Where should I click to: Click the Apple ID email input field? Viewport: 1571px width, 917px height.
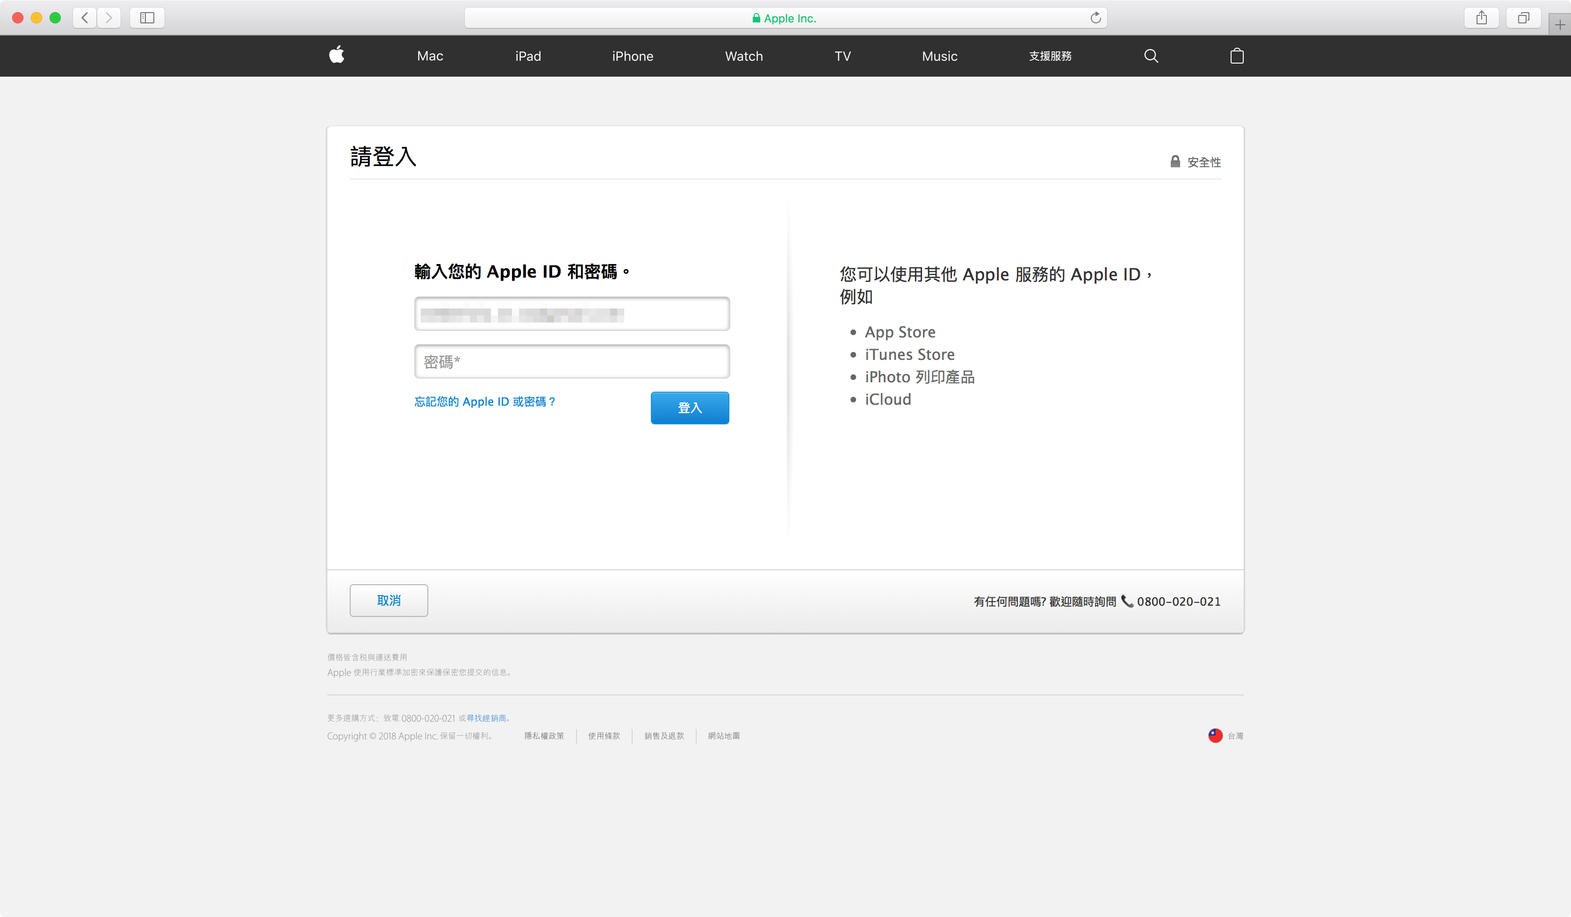572,314
